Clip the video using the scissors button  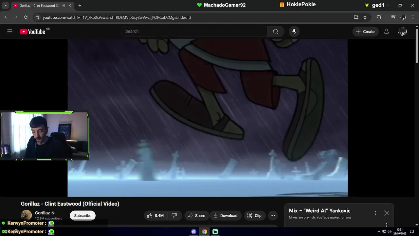click(x=254, y=215)
